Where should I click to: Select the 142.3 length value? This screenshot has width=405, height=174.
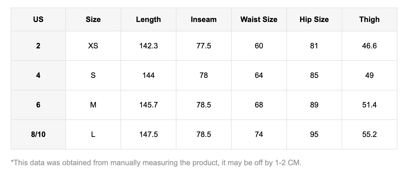(148, 46)
